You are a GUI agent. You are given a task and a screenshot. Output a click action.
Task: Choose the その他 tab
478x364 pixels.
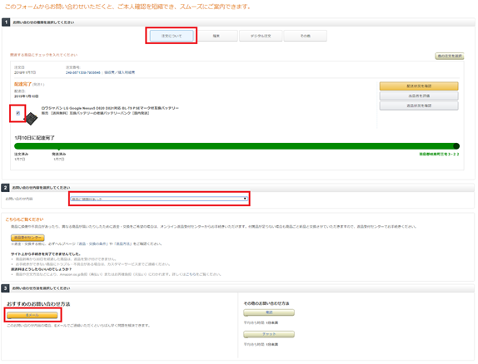tap(305, 36)
